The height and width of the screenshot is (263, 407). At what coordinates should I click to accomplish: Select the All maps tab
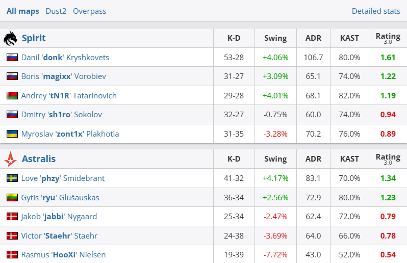click(x=22, y=11)
